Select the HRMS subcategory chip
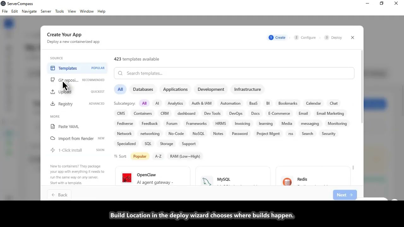Image resolution: width=404 pixels, height=227 pixels. click(x=221, y=124)
